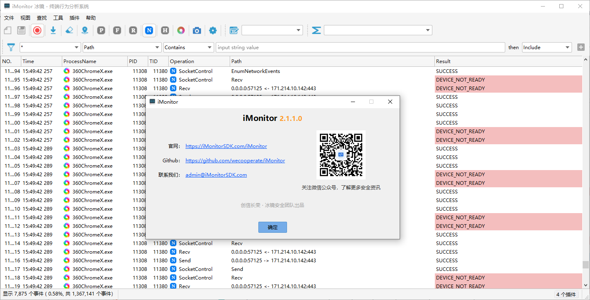Open the Contains operator dropdown
The width and height of the screenshot is (590, 300).
coord(188,48)
